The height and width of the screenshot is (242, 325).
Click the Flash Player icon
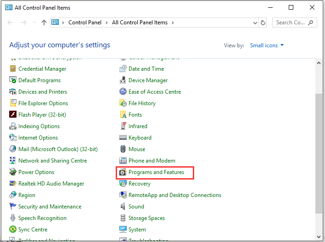coord(13,115)
